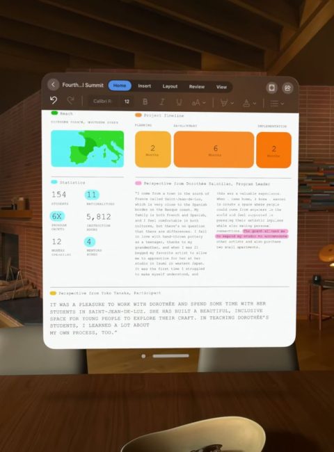The height and width of the screenshot is (452, 334).
Task: Switch to the Insert tab
Action: pyautogui.click(x=144, y=86)
